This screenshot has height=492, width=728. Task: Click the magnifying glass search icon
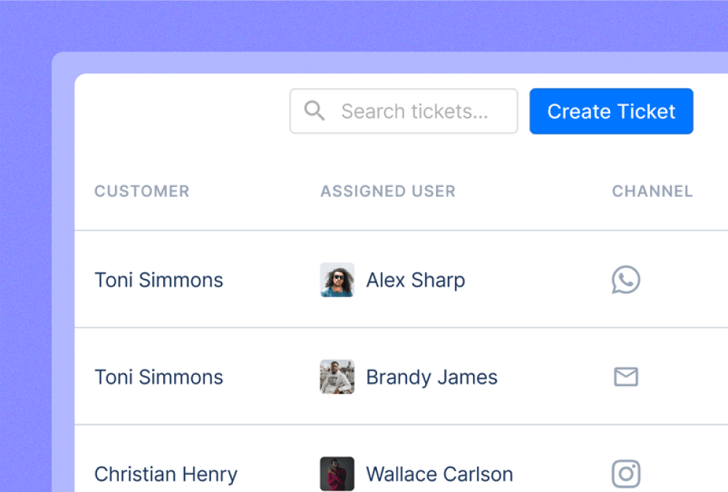click(314, 111)
